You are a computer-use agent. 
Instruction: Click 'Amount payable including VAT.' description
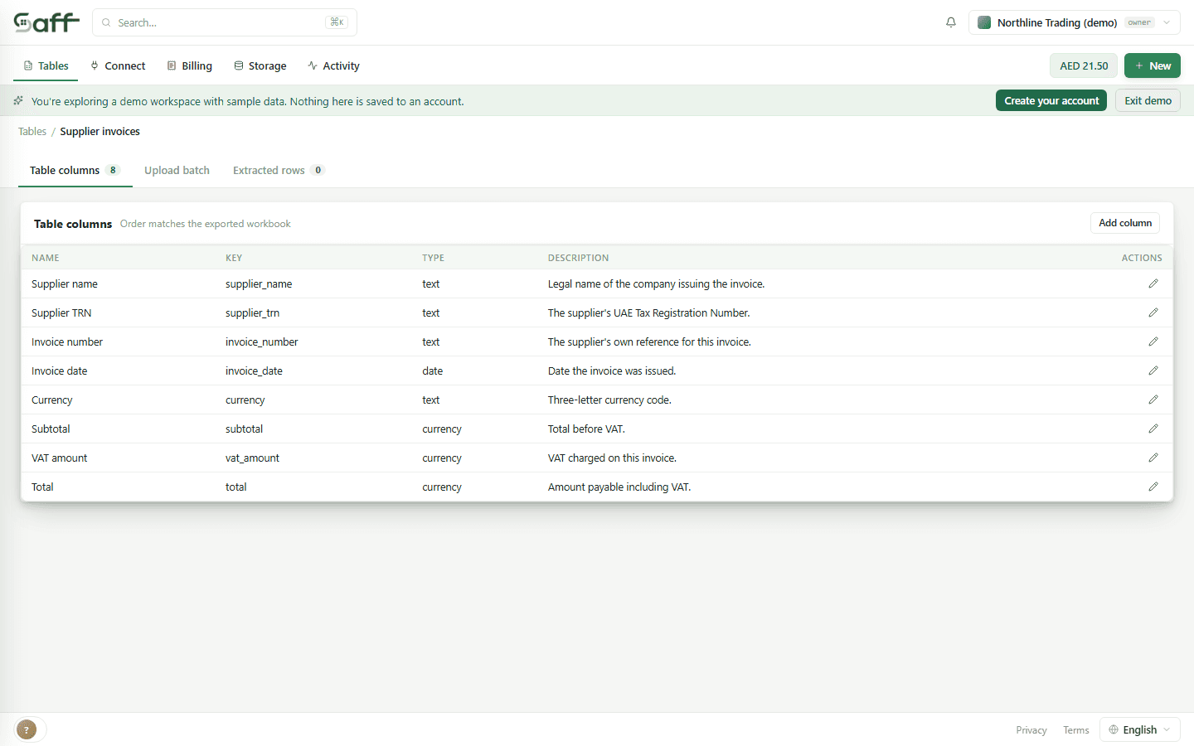pos(619,487)
